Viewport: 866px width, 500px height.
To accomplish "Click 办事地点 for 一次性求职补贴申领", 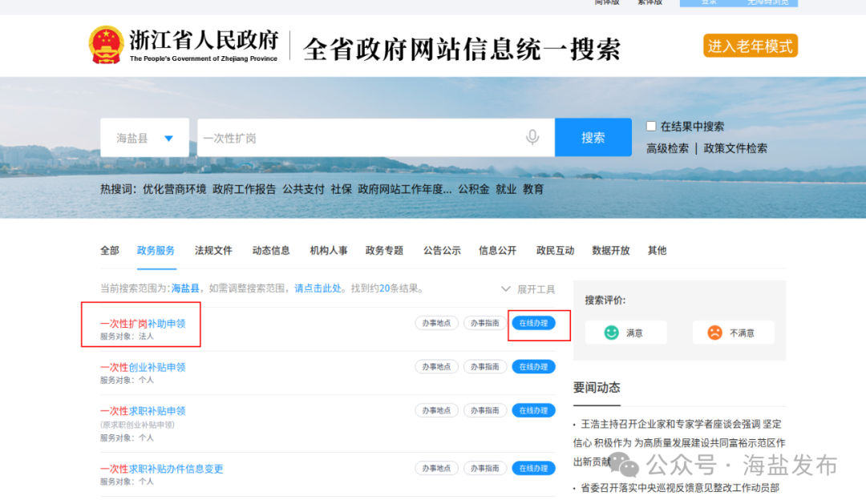I will [x=436, y=410].
